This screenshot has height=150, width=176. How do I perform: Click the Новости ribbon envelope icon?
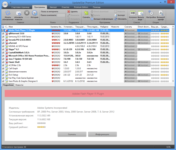pyautogui.click(x=116, y=11)
